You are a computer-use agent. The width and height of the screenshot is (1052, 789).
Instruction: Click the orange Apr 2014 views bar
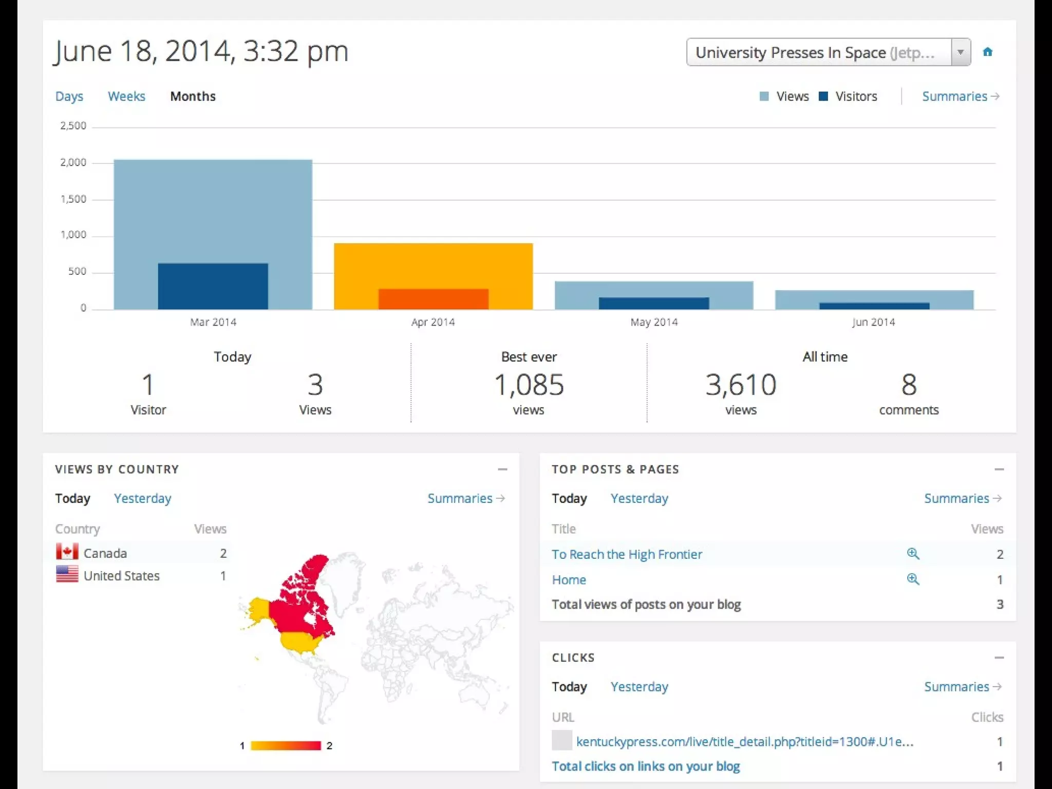pos(433,265)
